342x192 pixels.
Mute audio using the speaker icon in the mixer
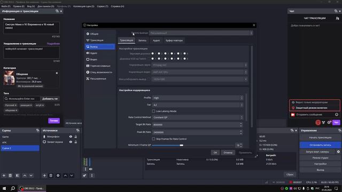pos(91,169)
